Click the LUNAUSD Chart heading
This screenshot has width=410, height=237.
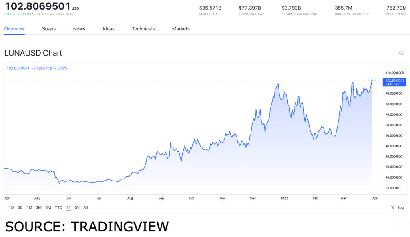click(x=33, y=53)
